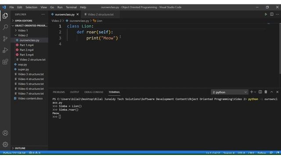
Task: Open the Run menu
Action: [x=60, y=7]
